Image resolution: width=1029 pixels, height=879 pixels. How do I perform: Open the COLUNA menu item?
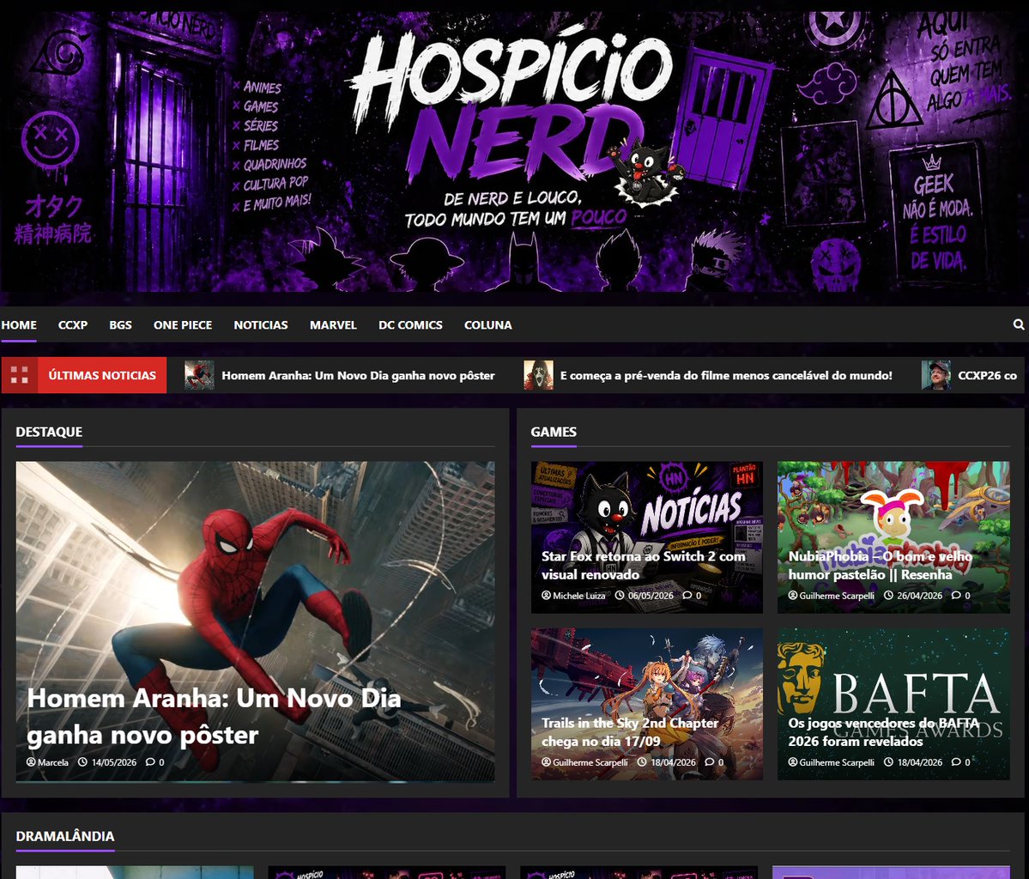pos(487,325)
